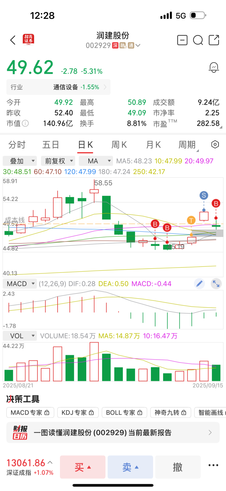The width and height of the screenshot is (226, 491).
Task: Tap the 通 badge next to stock code
Action: (131, 45)
